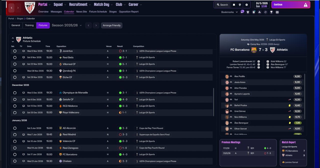Image resolution: width=320 pixels, height=168 pixels.
Task: Open the Portal menu dropdown
Action: pos(44,4)
